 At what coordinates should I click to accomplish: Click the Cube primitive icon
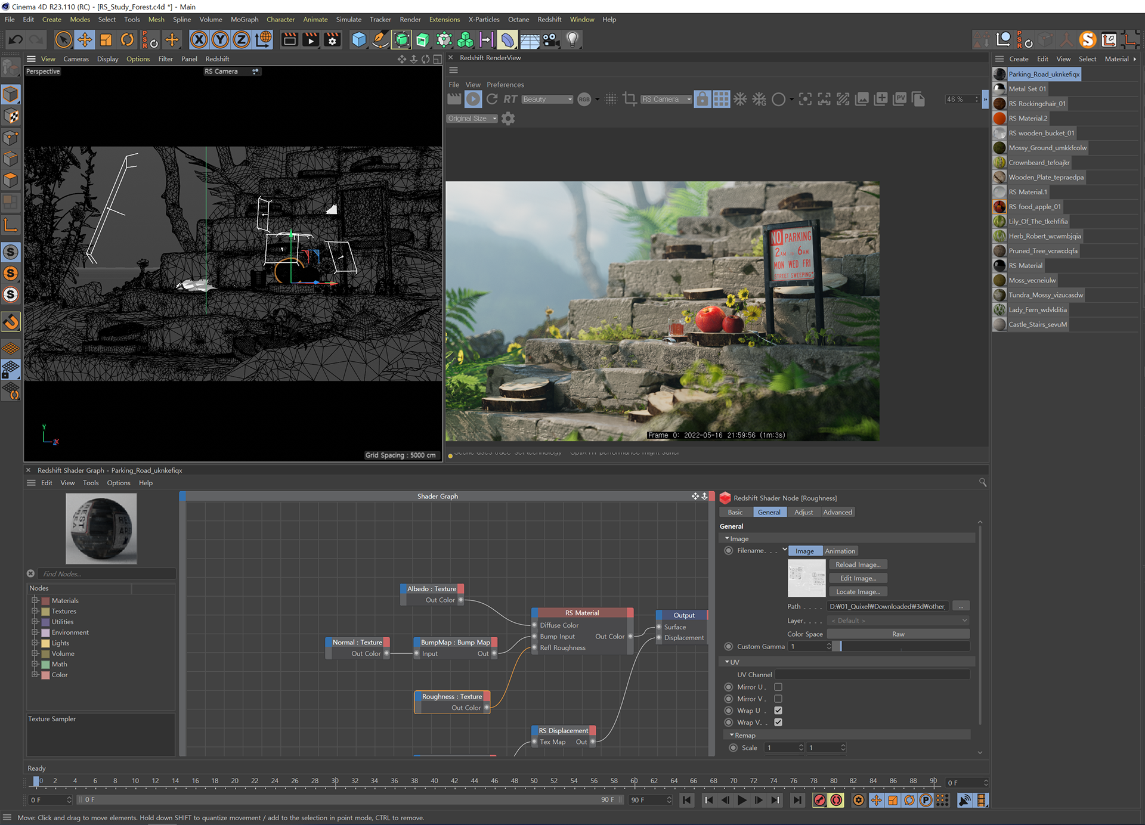pyautogui.click(x=358, y=40)
